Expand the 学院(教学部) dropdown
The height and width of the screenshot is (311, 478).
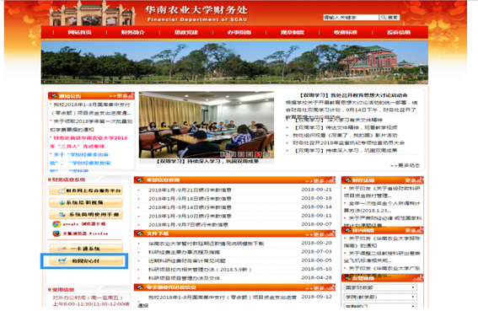[380, 297]
